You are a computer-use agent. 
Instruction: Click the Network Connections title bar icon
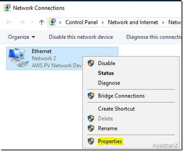pyautogui.click(x=7, y=8)
